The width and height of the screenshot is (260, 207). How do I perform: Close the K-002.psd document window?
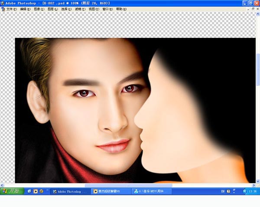click(x=258, y=9)
